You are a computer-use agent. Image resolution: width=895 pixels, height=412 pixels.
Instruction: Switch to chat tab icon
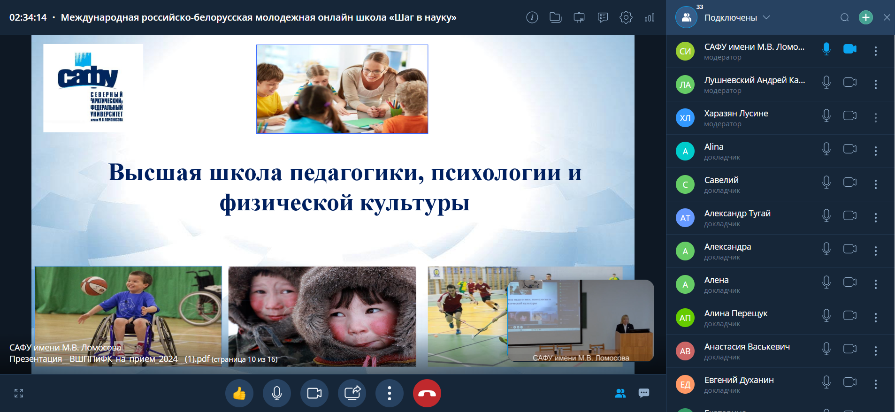644,393
